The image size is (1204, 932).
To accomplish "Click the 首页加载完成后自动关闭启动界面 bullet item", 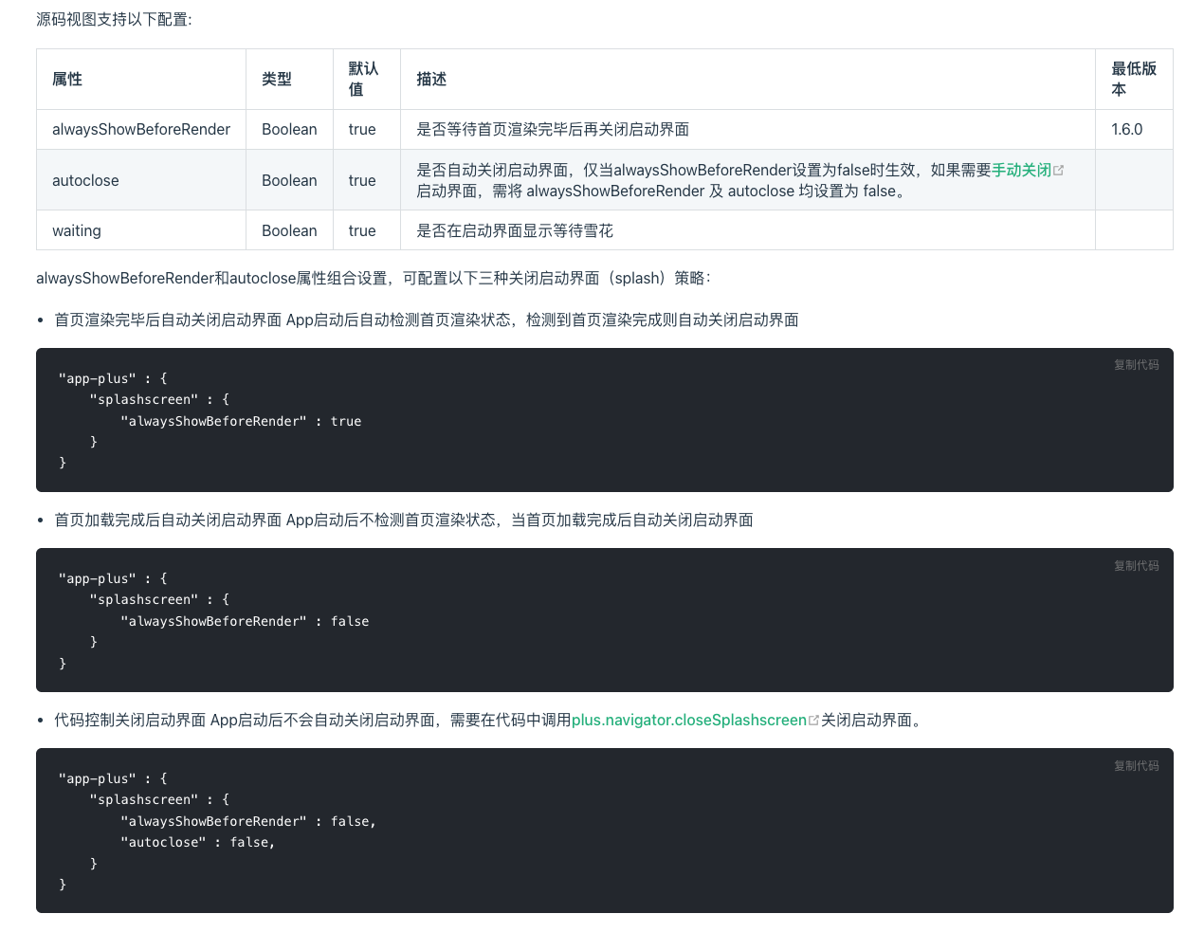I will click(x=403, y=521).
